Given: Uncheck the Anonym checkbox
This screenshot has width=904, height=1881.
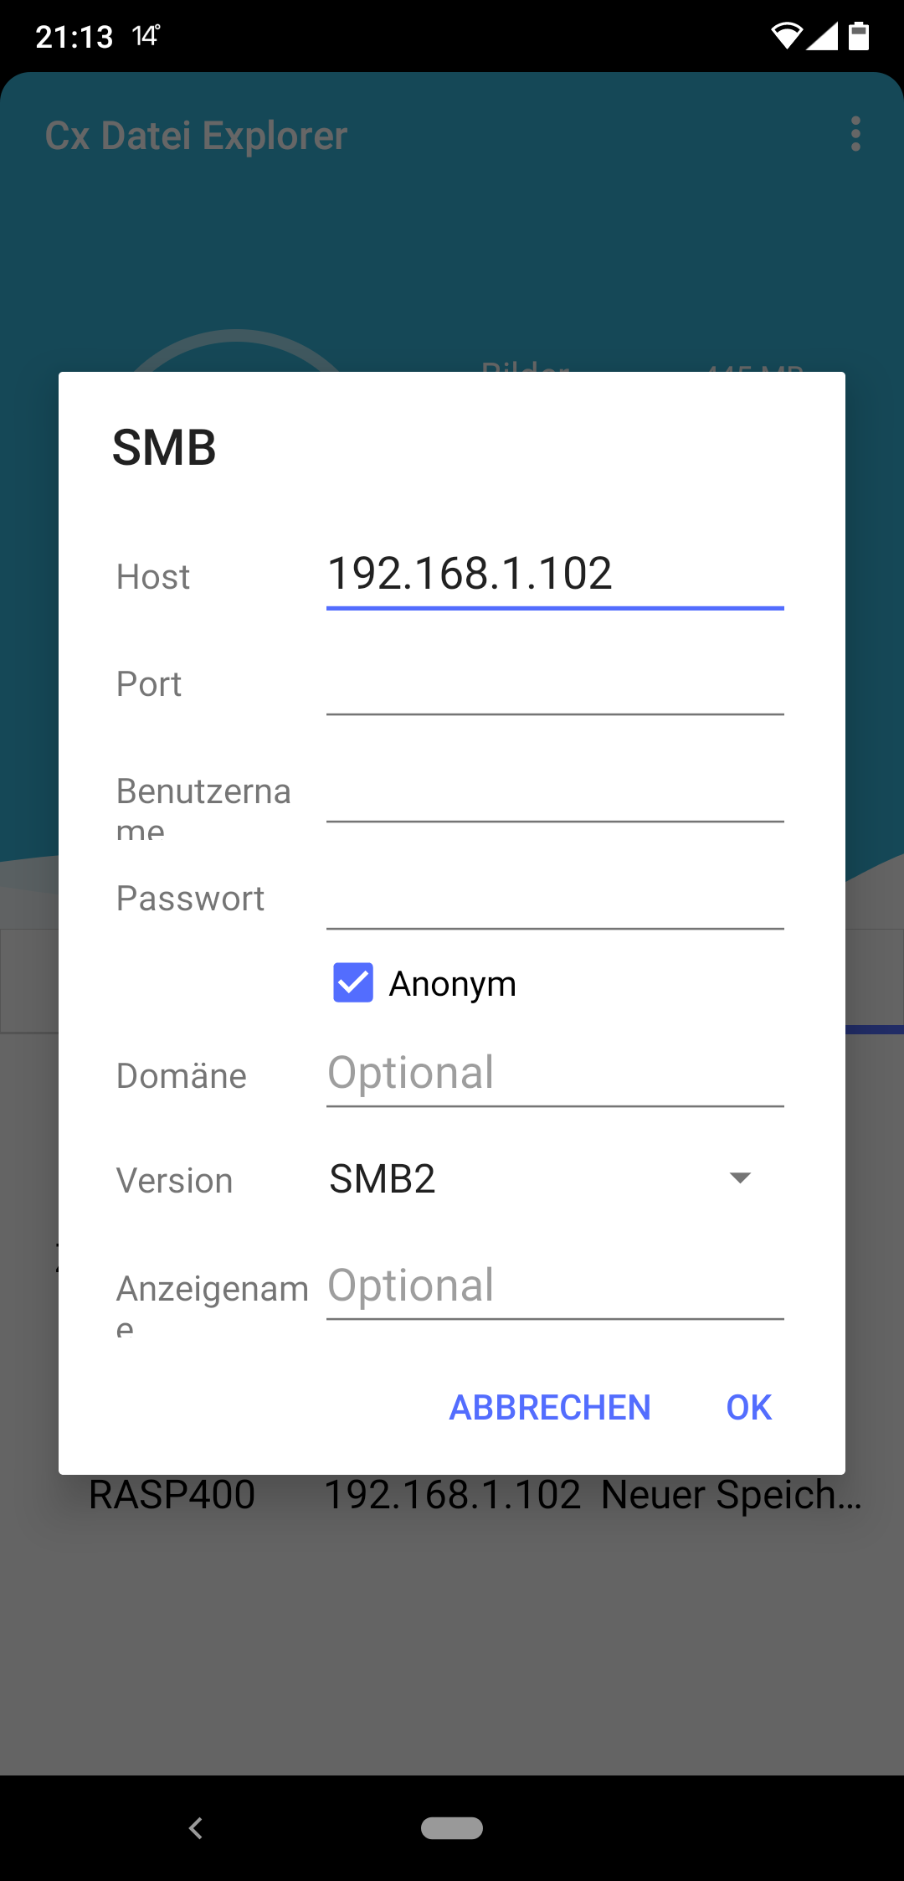Looking at the screenshot, I should tap(353, 982).
